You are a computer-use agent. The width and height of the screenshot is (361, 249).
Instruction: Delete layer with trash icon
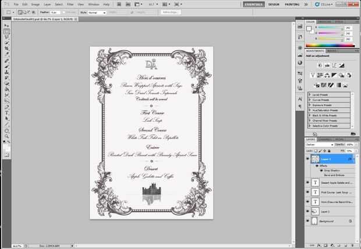(352, 246)
